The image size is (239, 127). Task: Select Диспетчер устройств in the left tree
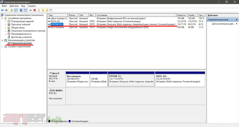pos(21,37)
